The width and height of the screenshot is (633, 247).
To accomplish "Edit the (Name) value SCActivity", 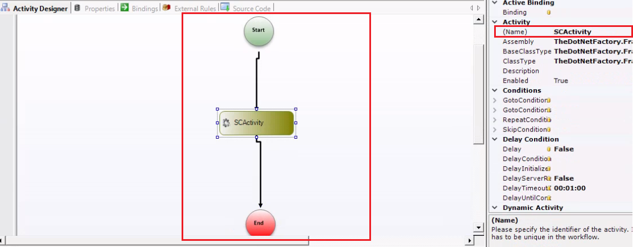I will click(572, 32).
